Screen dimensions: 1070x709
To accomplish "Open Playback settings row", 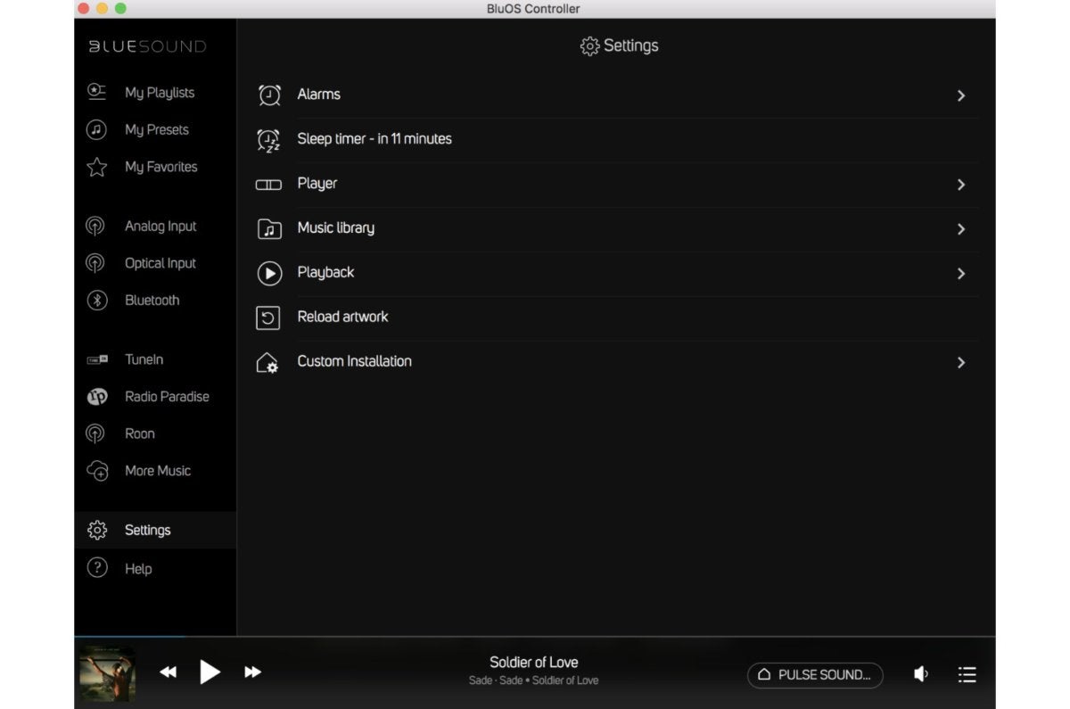I will (x=615, y=274).
